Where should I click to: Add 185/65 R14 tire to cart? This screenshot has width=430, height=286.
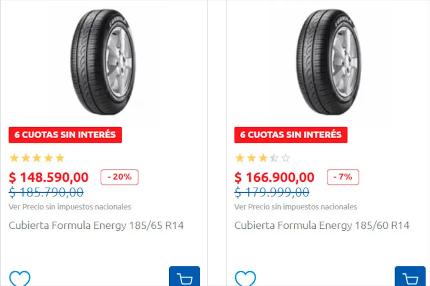click(x=184, y=277)
